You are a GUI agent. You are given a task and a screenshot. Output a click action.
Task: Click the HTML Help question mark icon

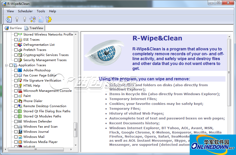[x=20, y=86]
